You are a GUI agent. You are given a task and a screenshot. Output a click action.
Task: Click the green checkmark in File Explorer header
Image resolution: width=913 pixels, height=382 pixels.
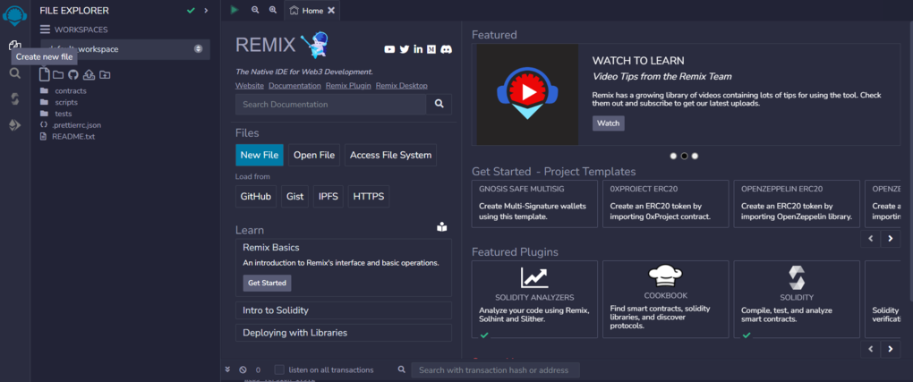click(x=191, y=11)
